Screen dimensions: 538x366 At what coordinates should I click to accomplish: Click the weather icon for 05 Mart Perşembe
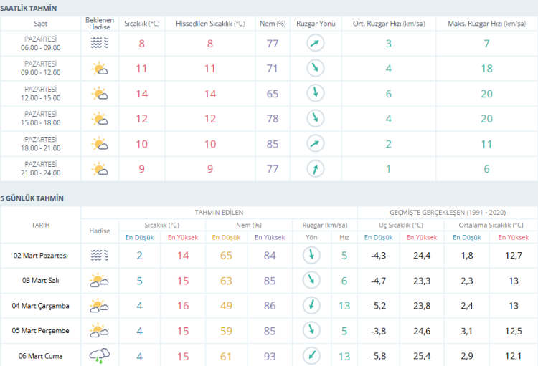coord(99,330)
